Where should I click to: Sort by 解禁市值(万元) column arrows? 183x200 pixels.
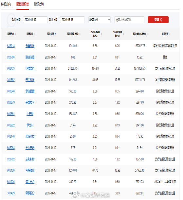148,34
